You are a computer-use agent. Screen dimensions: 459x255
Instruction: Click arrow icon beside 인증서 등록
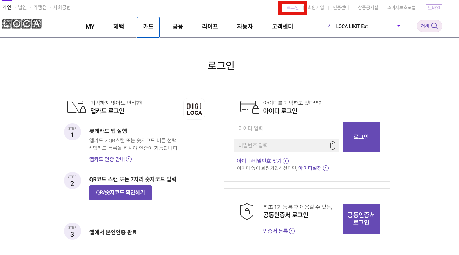click(x=292, y=231)
